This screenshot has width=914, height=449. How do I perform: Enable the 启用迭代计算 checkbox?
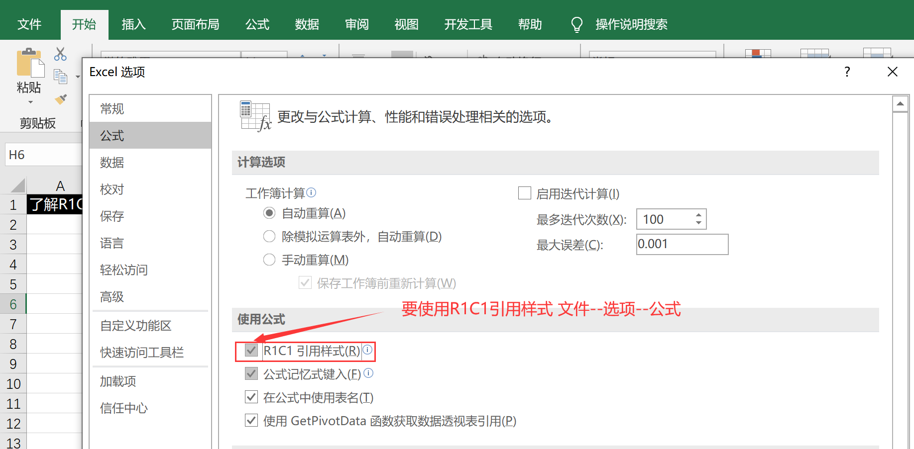525,193
